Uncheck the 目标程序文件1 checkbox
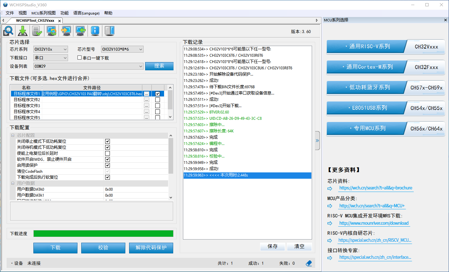Image resolution: width=449 pixels, height=272 pixels. [x=158, y=94]
